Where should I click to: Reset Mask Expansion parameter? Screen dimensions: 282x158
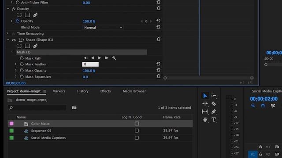pyautogui.click(x=158, y=76)
